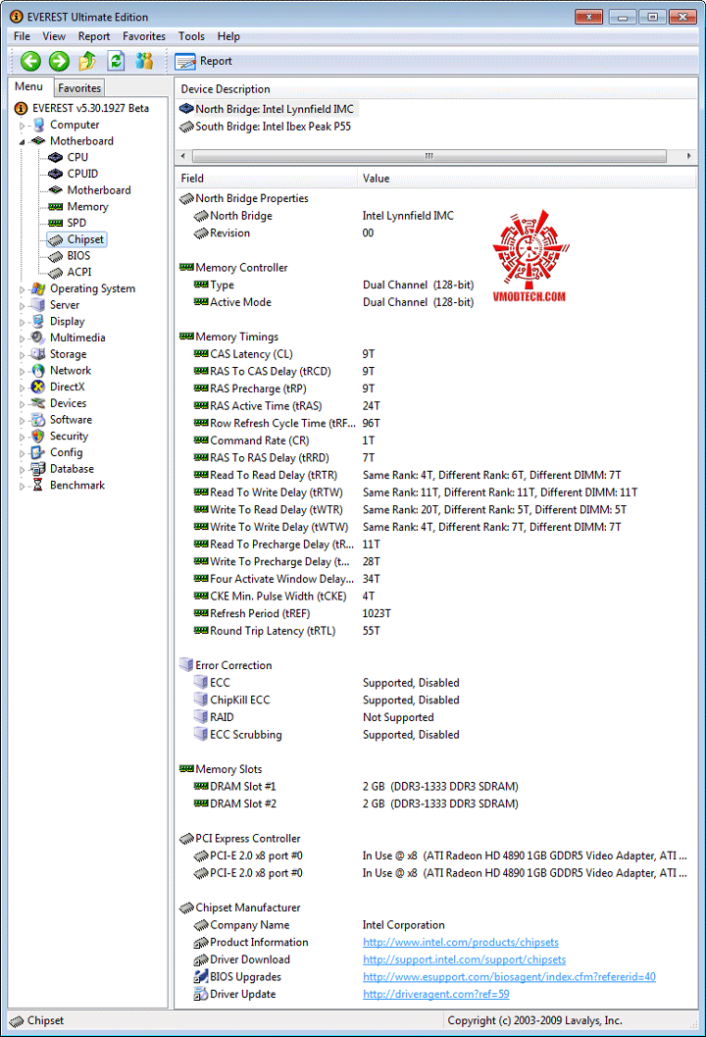Select the ACPI tree item
The width and height of the screenshot is (706, 1037).
point(79,272)
